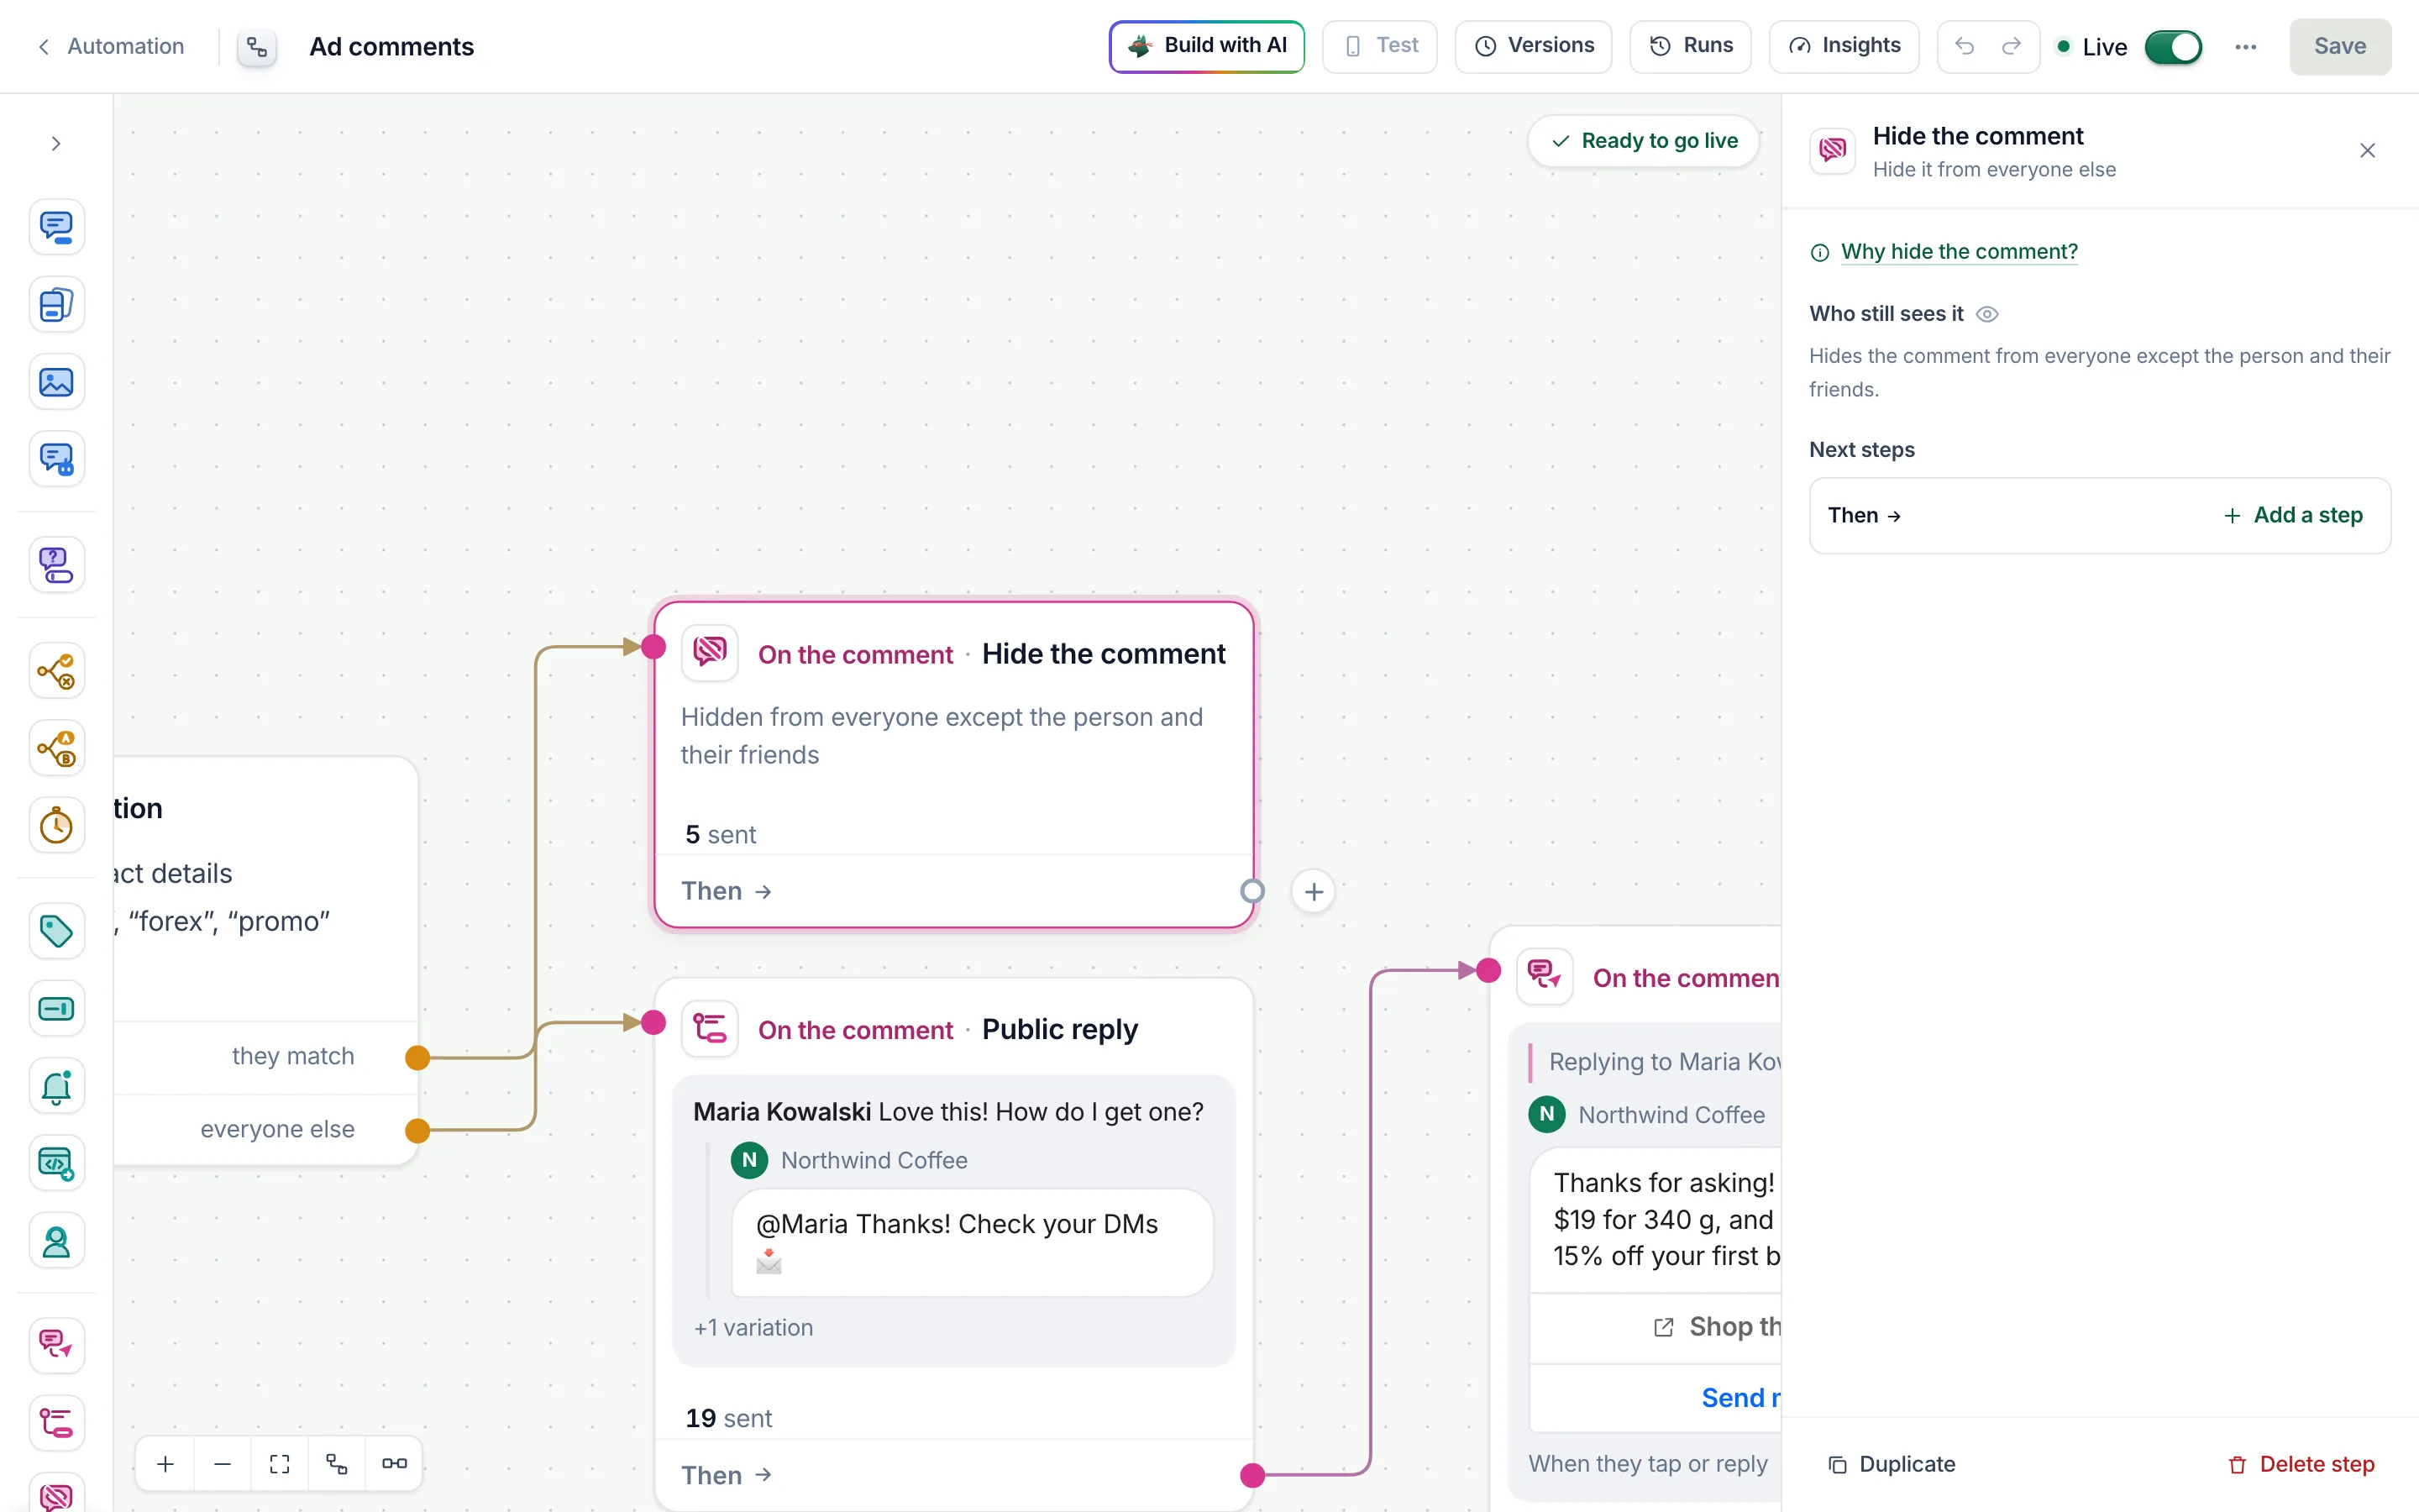Screen dimensions: 2419x1512
Task: Expand the left sidebar panel
Action: (56, 144)
